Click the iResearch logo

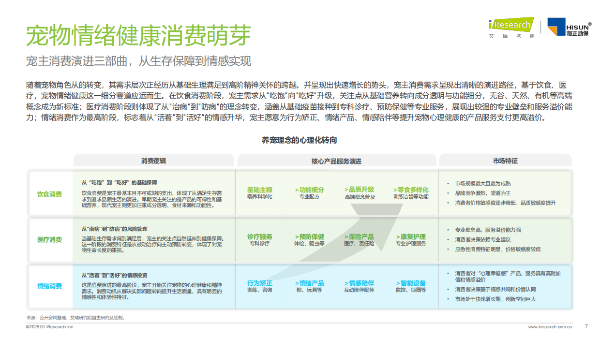511,28
